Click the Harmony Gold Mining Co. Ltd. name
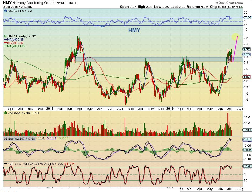The image size is (252, 192). (34, 3)
